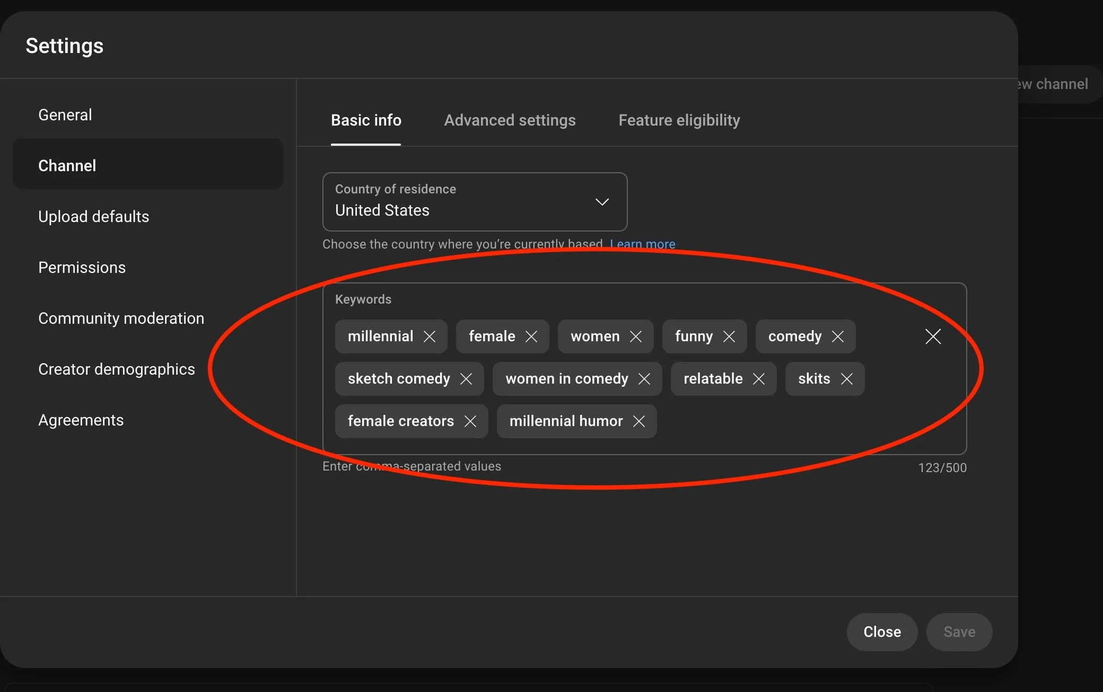The width and height of the screenshot is (1103, 692).
Task: Open the Country of residence dropdown
Action: pyautogui.click(x=475, y=202)
